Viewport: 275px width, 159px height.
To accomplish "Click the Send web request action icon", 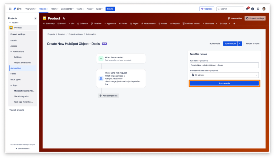I will point(101,78).
